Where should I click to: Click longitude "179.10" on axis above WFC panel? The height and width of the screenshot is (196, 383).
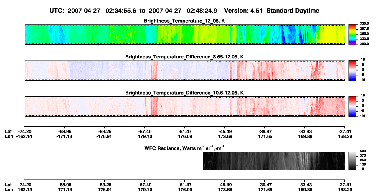point(144,136)
